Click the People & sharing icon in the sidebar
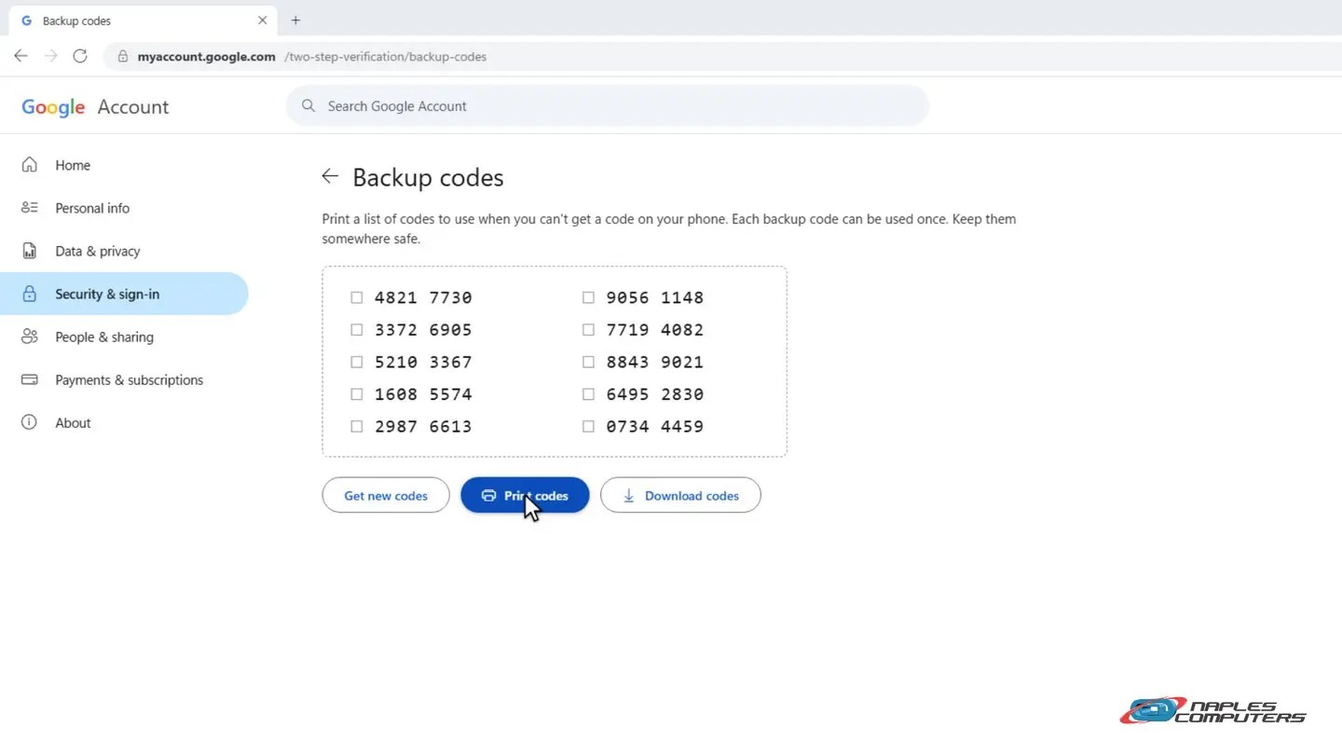The image size is (1342, 755). click(30, 336)
